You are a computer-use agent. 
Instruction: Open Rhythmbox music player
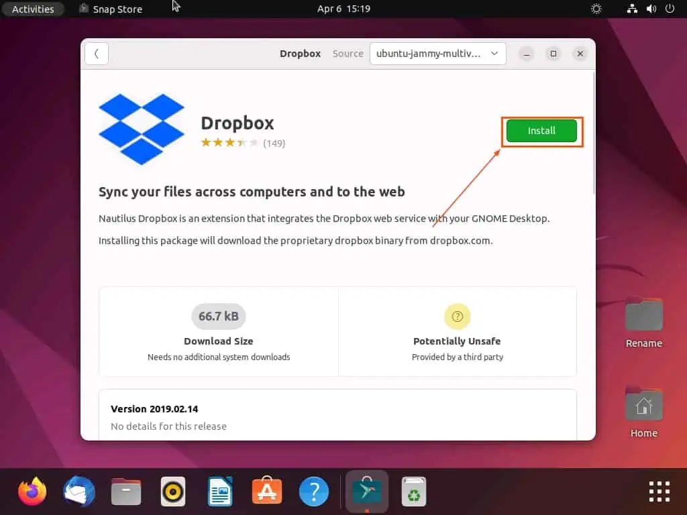(172, 492)
